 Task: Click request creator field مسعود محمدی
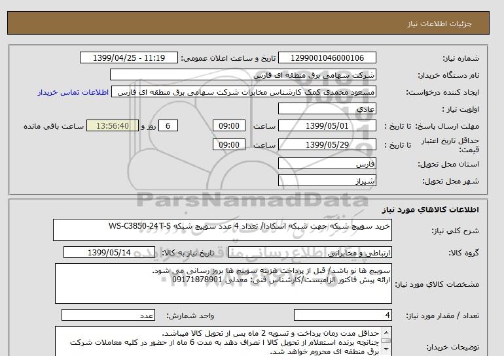(243, 92)
